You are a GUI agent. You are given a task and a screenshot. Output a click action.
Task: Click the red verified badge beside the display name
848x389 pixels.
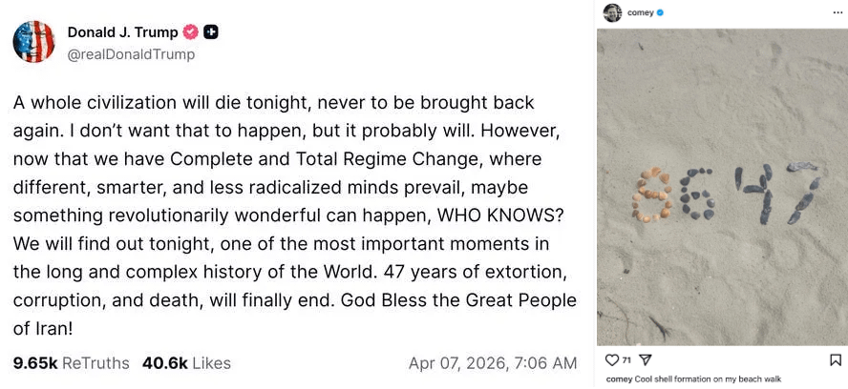[x=191, y=31]
